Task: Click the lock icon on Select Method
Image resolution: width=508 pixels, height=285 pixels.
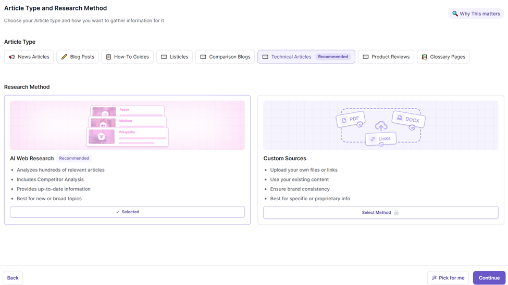Action: click(x=396, y=213)
